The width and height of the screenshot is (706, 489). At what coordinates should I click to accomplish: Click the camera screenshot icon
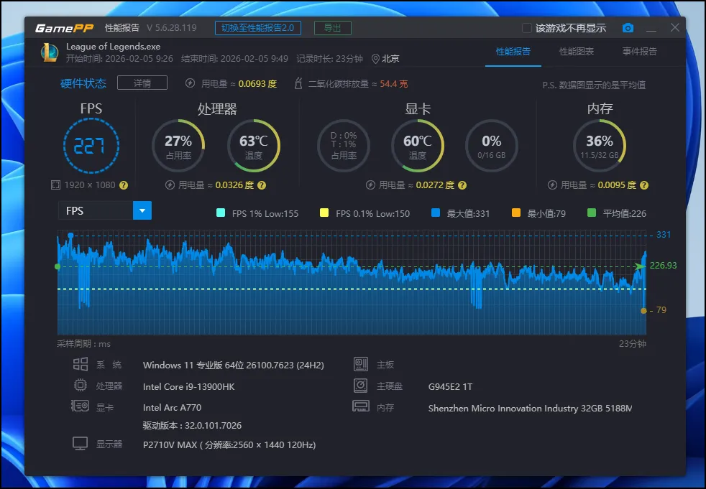tap(628, 28)
